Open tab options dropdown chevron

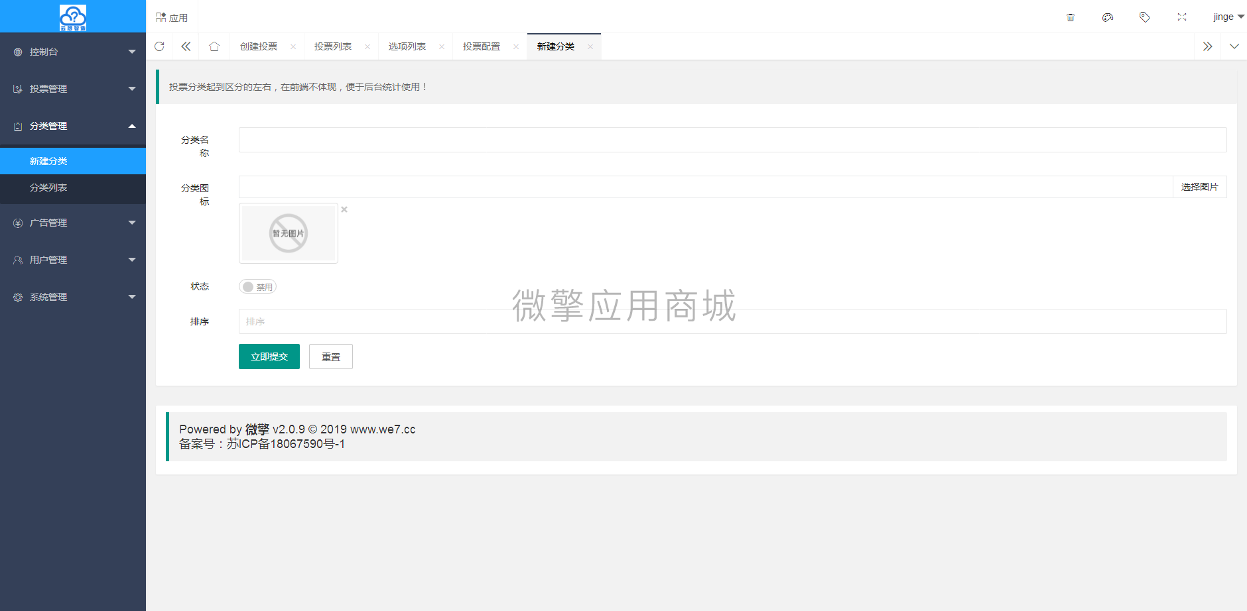[x=1234, y=46]
